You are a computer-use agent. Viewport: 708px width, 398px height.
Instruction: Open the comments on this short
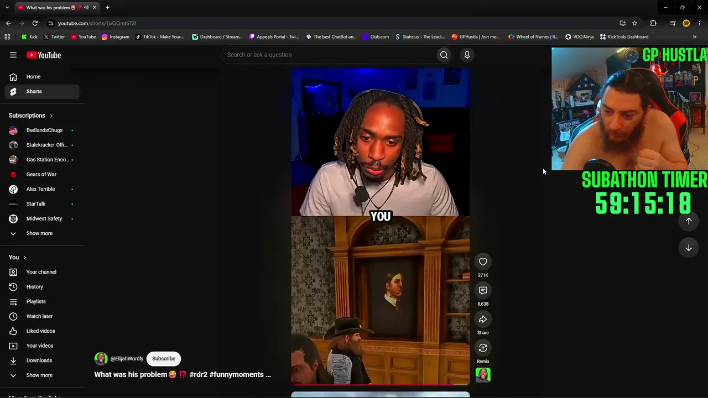(483, 291)
